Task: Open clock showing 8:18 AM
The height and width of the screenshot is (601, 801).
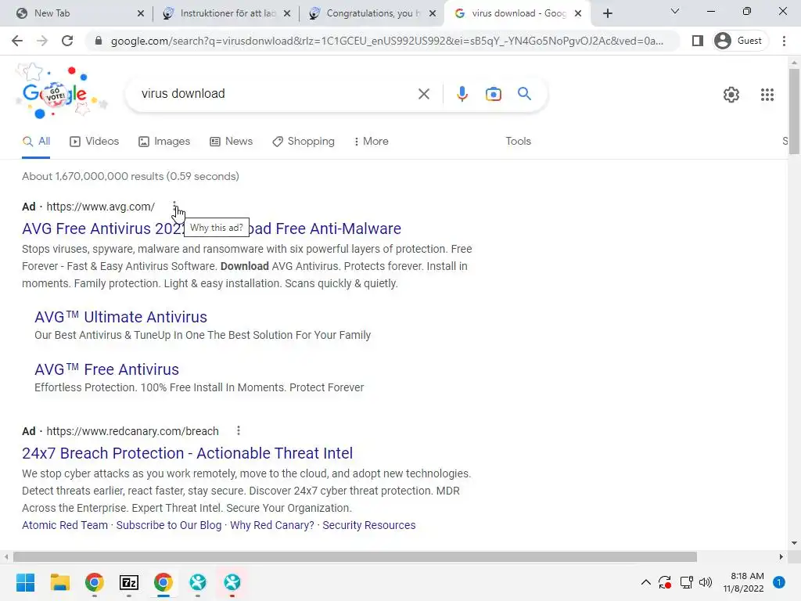Action: (x=743, y=582)
